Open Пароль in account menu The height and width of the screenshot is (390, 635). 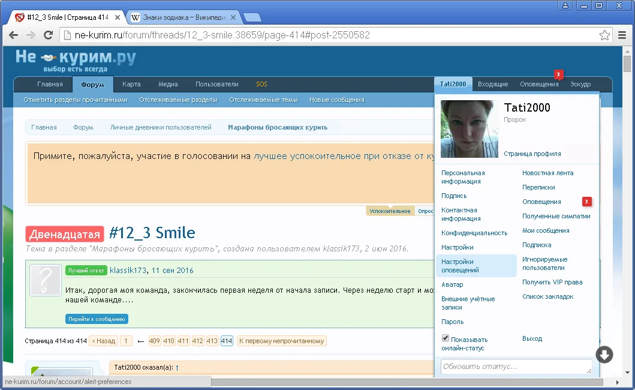click(x=452, y=322)
